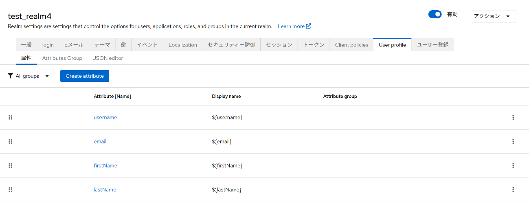The height and width of the screenshot is (211, 529).
Task: Open the アクション dropdown
Action: 493,16
